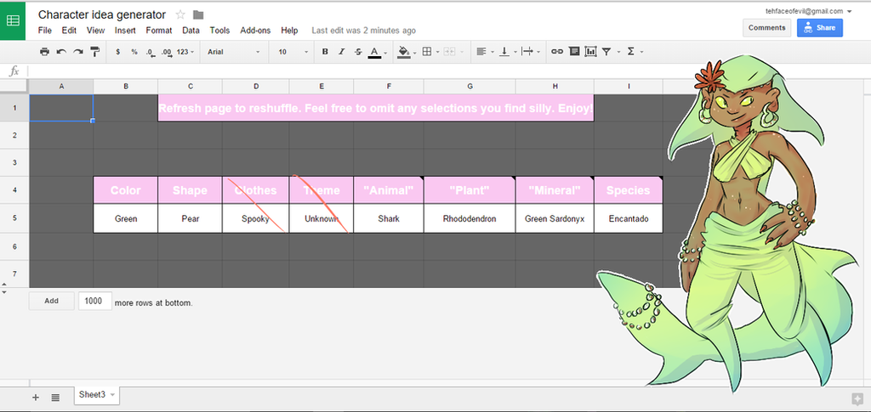The width and height of the screenshot is (871, 412).
Task: Click the merge cells icon
Action: click(x=449, y=52)
